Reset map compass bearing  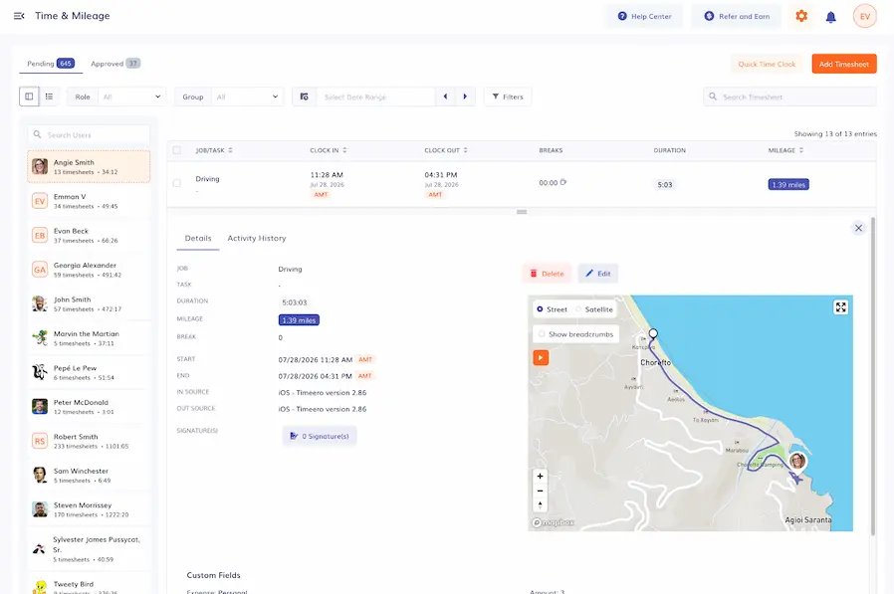540,505
